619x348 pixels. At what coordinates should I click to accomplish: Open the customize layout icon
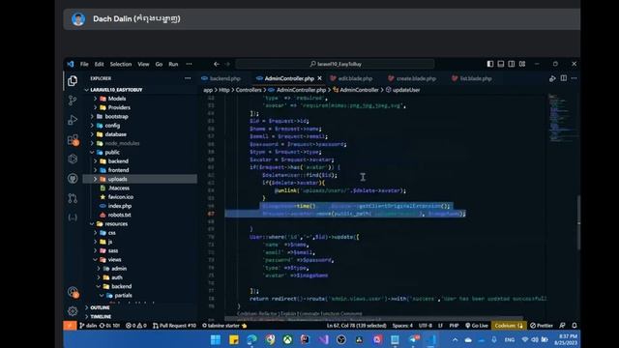(522, 64)
